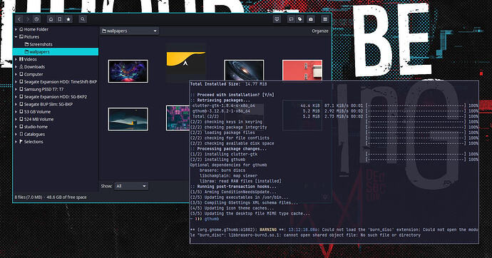This screenshot has height=258, width=492.
Task: Click the search magnifier icon
Action: coord(83,19)
